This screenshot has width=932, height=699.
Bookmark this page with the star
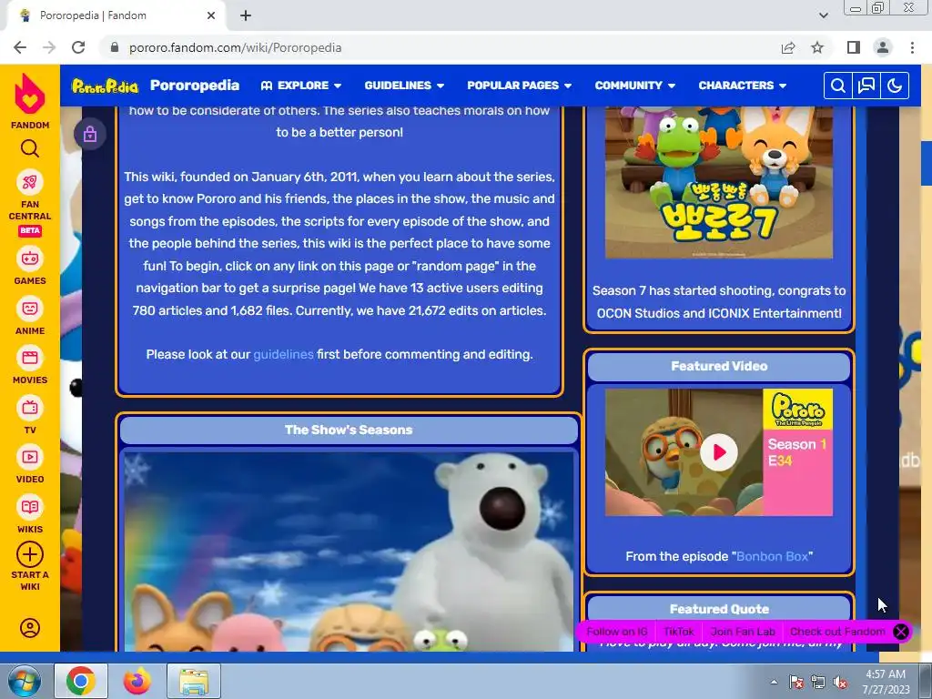click(818, 47)
